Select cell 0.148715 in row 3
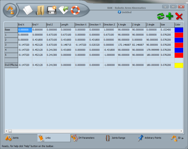 [x=68, y=45]
